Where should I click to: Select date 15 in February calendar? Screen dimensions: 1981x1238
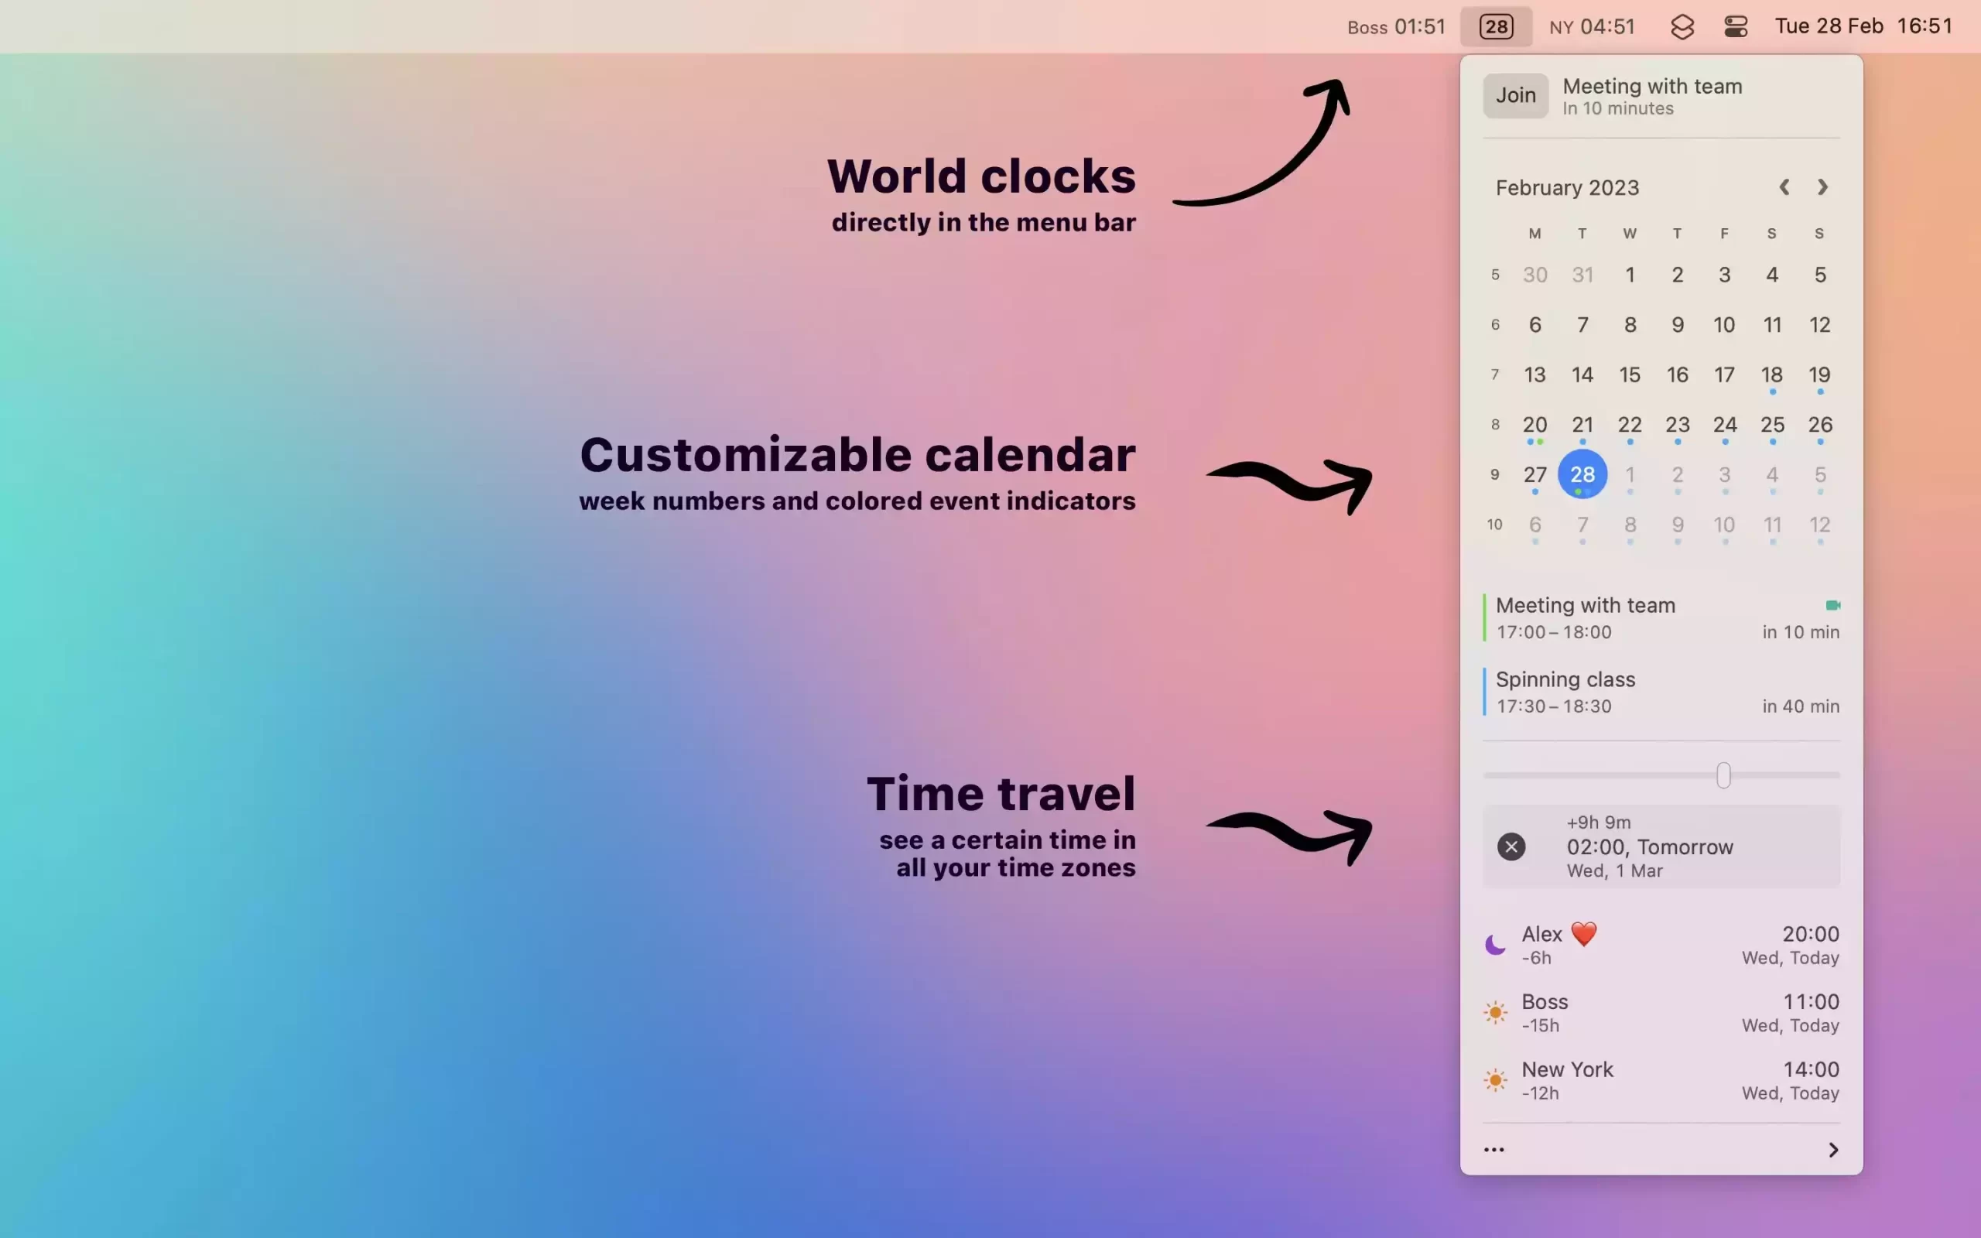[x=1629, y=375]
